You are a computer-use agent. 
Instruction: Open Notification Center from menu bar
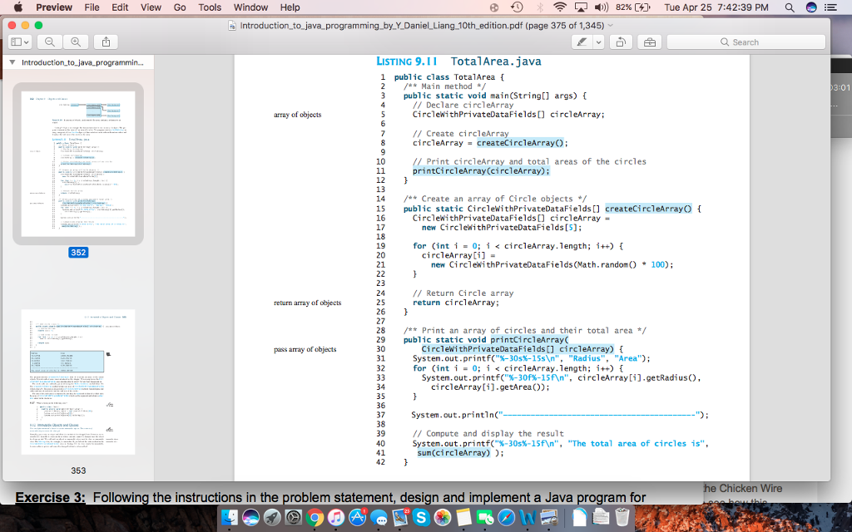click(x=831, y=7)
